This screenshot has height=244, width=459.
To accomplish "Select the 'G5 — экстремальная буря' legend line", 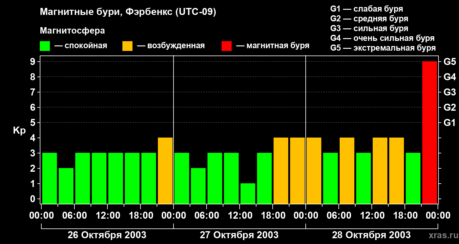I will point(383,48).
